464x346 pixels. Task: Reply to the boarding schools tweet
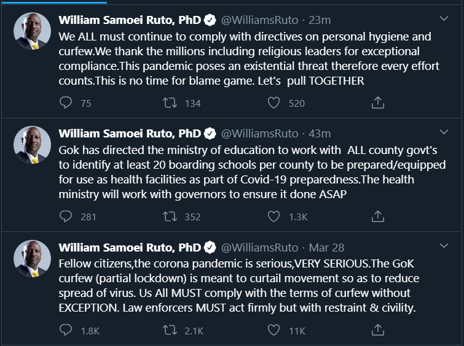click(66, 216)
